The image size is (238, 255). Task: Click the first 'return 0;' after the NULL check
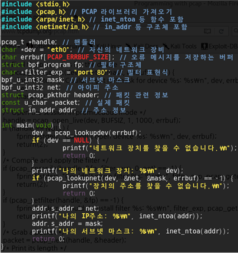tap(79, 155)
